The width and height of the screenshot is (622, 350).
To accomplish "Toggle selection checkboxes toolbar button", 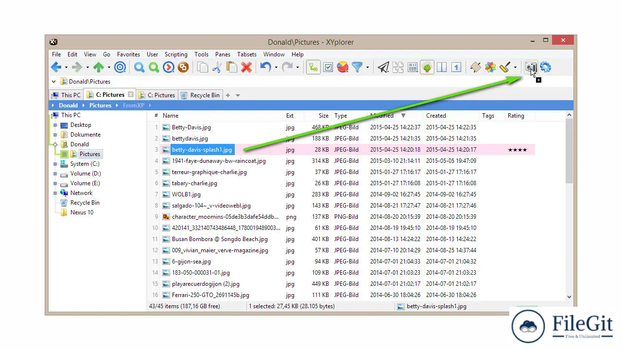I will pos(328,68).
